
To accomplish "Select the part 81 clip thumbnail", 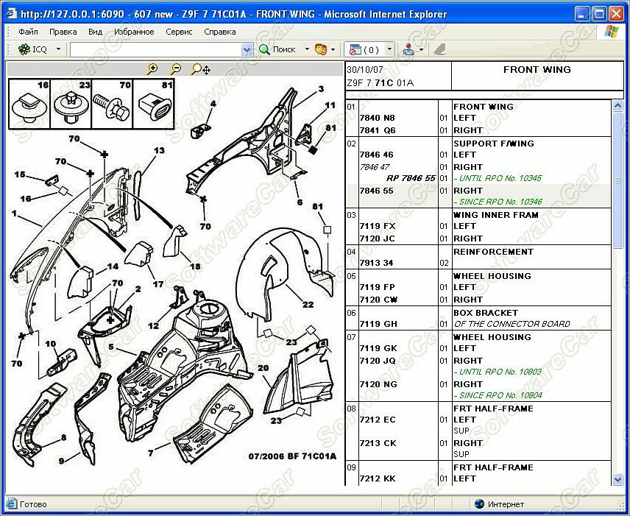I will tap(153, 104).
